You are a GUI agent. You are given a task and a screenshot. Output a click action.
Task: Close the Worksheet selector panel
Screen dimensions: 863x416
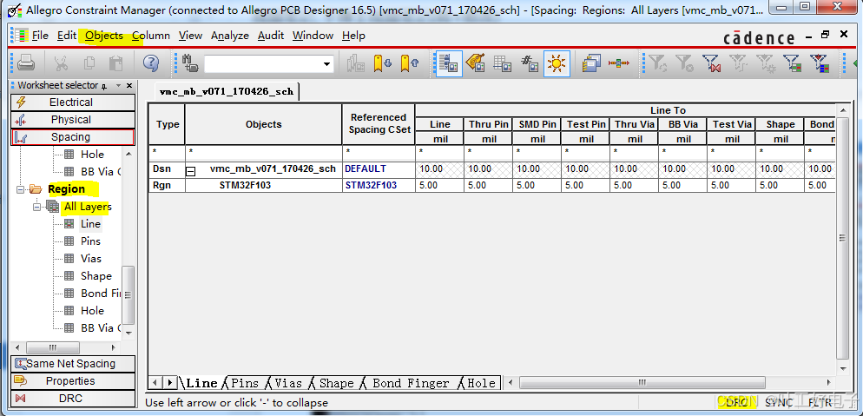pos(129,86)
